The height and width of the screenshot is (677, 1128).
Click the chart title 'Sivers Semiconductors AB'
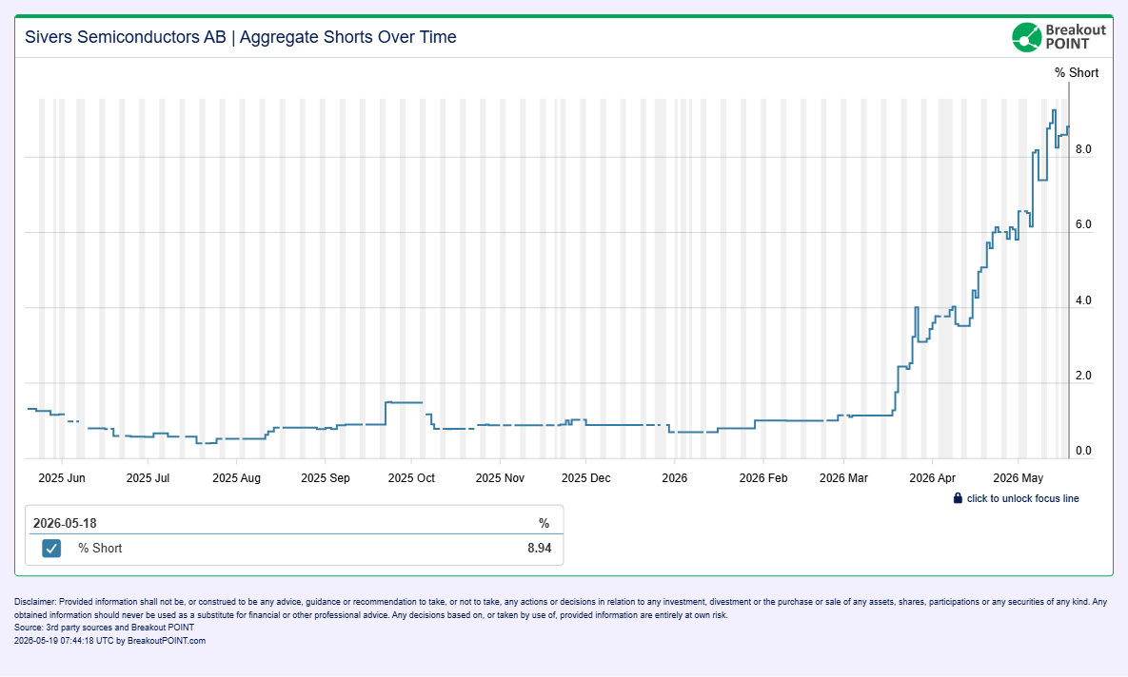click(125, 37)
